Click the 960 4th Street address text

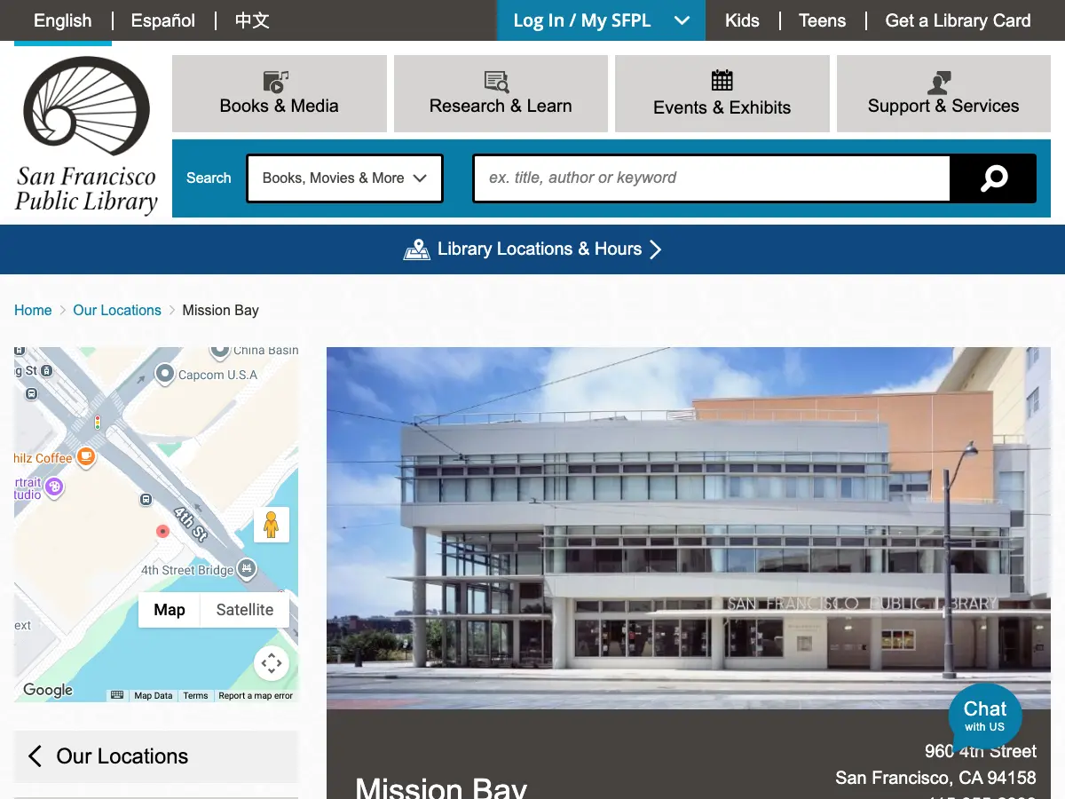tap(980, 751)
